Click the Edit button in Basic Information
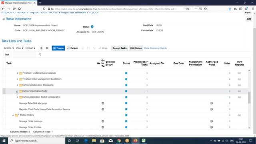256x144 pixels. tap(249, 19)
